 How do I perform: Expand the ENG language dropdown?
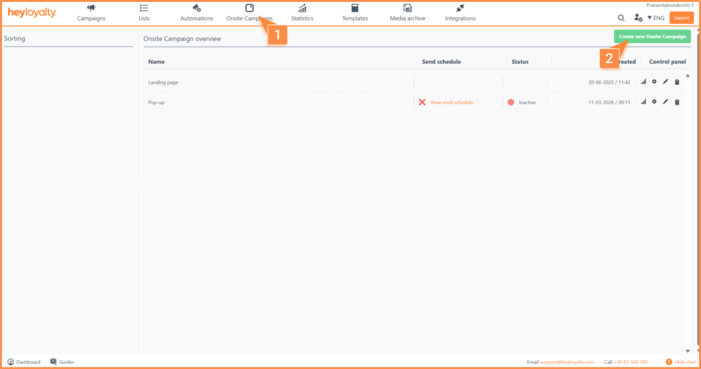pos(656,18)
